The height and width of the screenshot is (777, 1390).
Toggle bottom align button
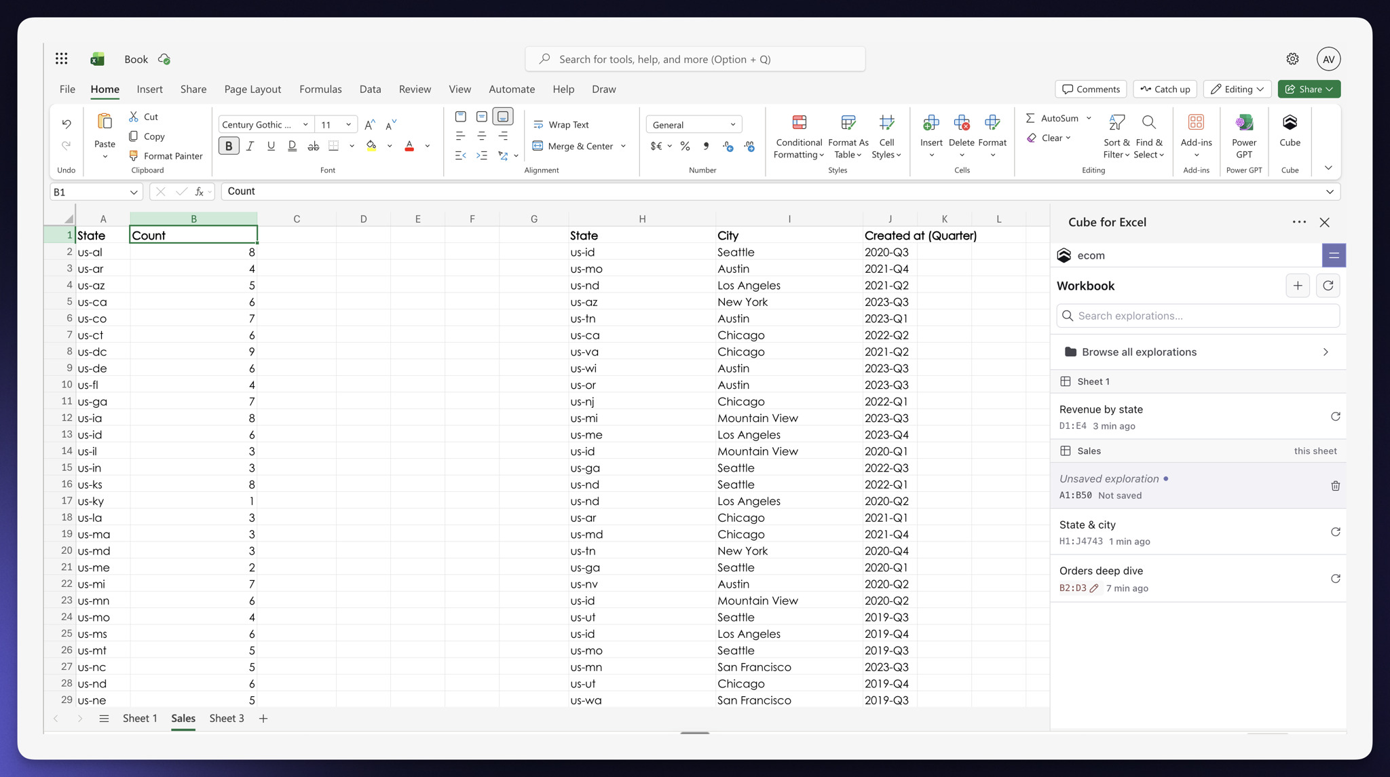[x=503, y=117]
